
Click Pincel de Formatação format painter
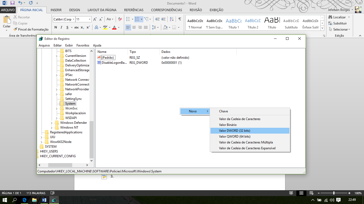31,29
